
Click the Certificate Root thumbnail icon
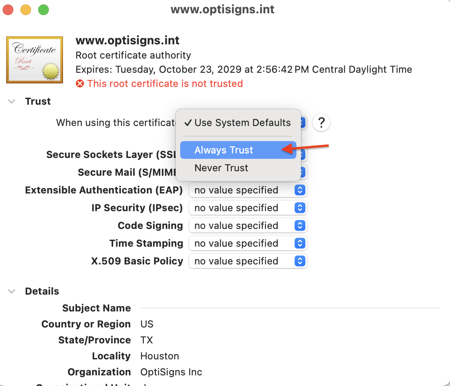(35, 60)
